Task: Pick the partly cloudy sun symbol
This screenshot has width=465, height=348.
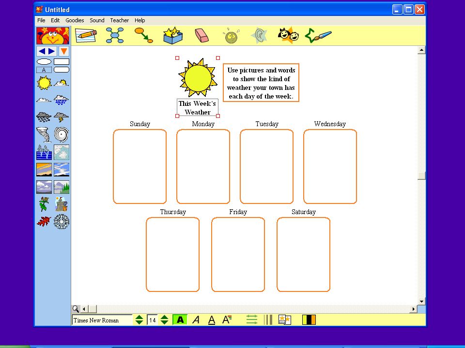Action: (x=62, y=83)
